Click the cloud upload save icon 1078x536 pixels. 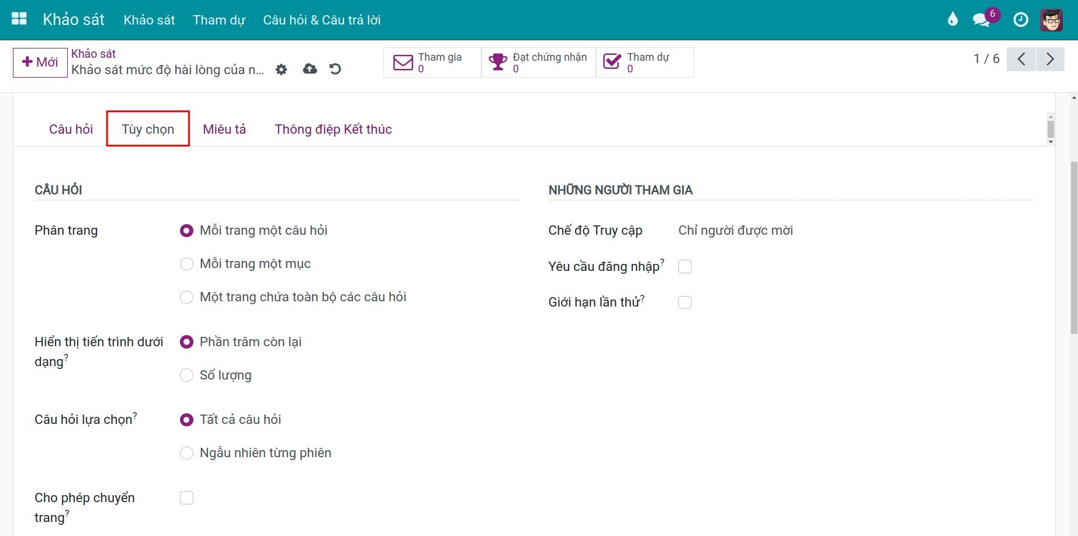310,69
